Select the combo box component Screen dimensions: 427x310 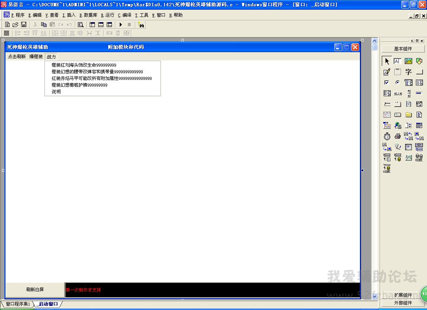tap(408, 82)
